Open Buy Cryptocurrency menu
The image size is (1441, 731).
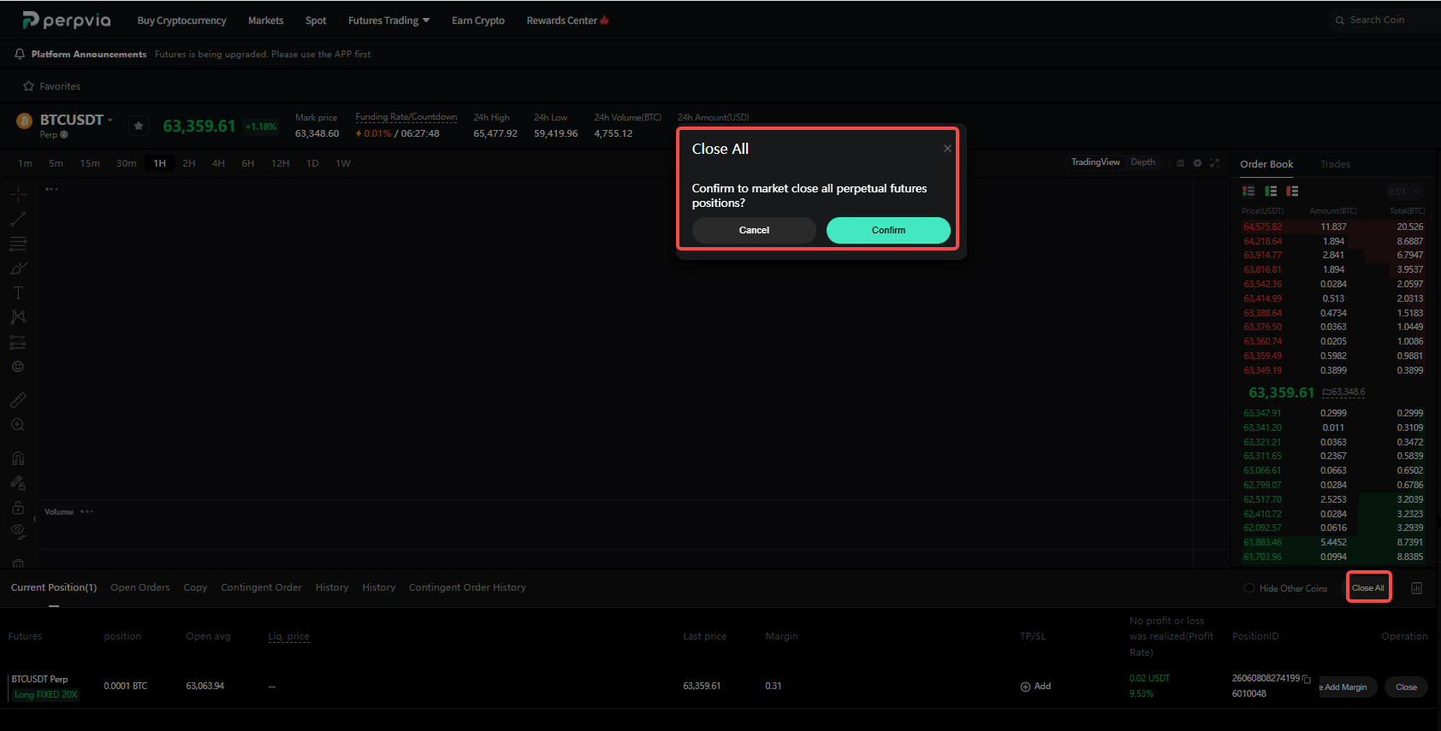pyautogui.click(x=181, y=21)
